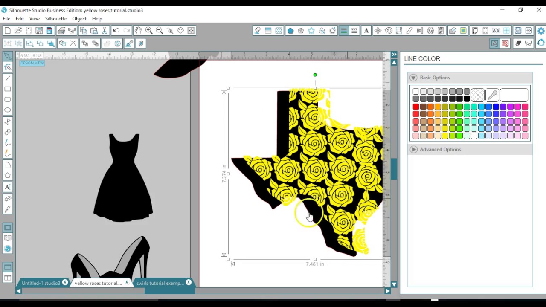
Task: Click the Print icon
Action: click(61, 31)
